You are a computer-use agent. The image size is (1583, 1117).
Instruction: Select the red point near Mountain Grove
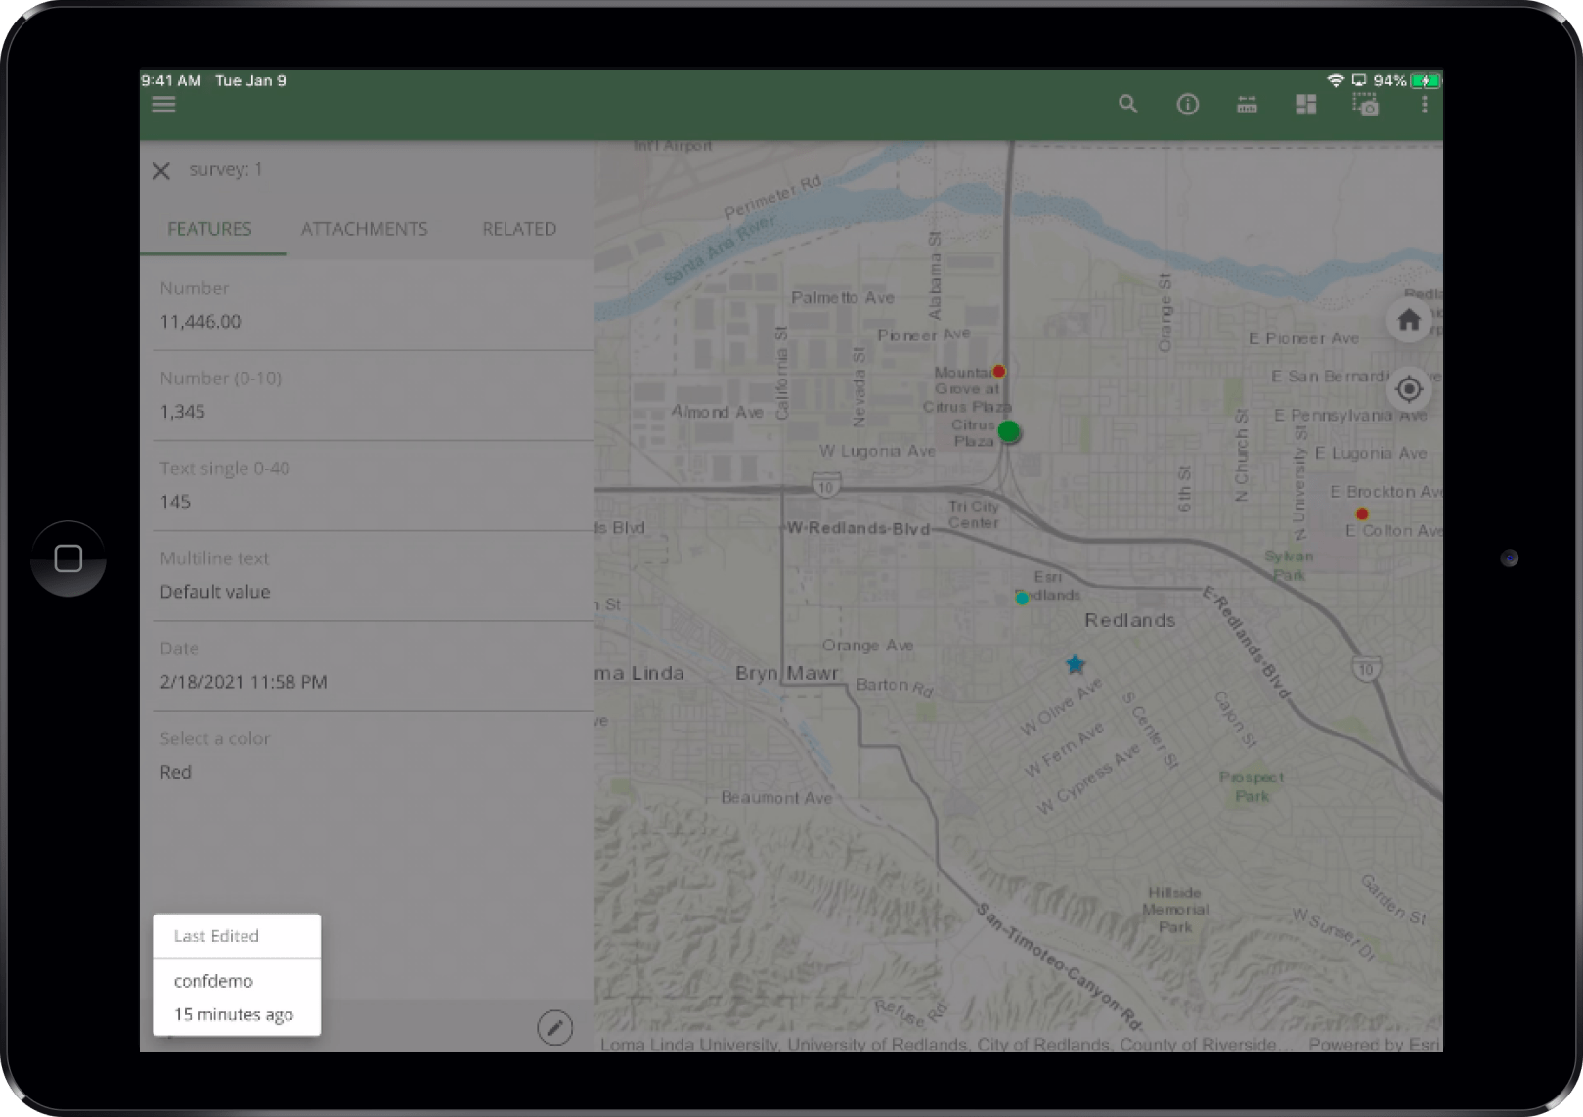[x=998, y=372]
